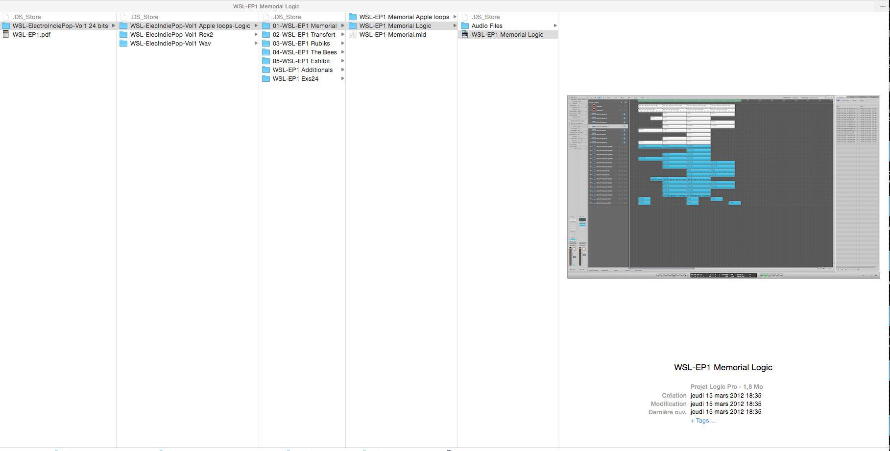Viewport: 890px width, 451px height.
Task: Click the WSL-ElecIndiePop-Vol1 Rex2 folder icon
Action: [123, 34]
